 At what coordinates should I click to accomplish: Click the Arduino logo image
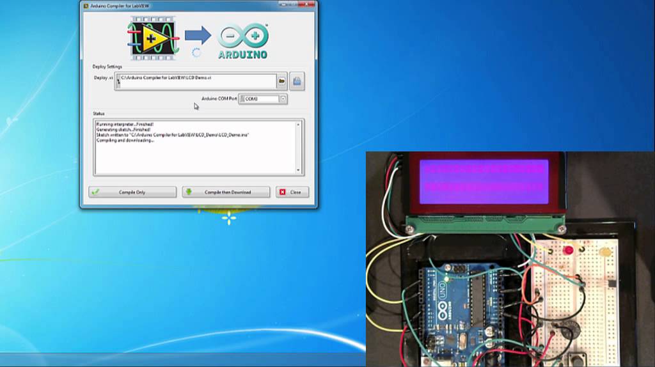(x=243, y=41)
